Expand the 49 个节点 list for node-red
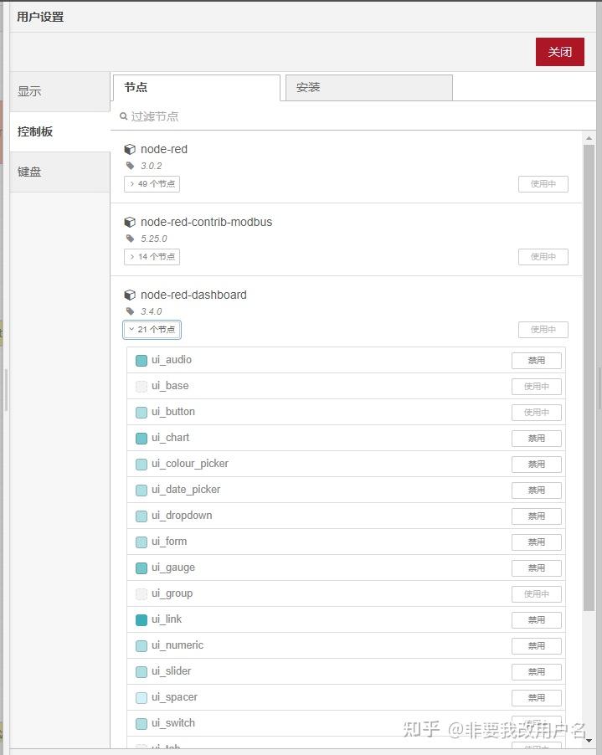Image resolution: width=602 pixels, height=755 pixels. (152, 184)
